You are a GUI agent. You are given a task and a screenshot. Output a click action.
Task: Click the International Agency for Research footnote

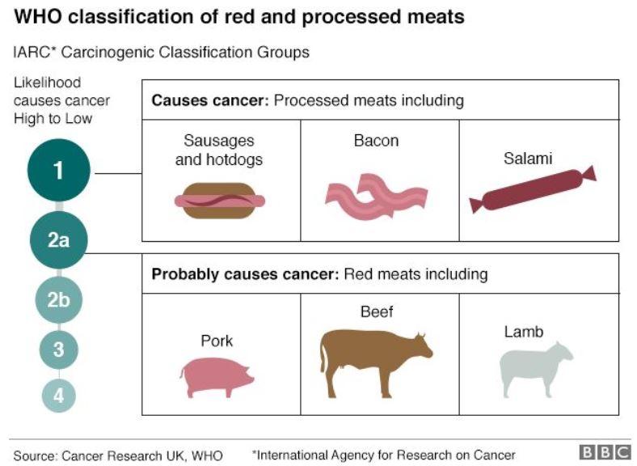[x=383, y=455]
